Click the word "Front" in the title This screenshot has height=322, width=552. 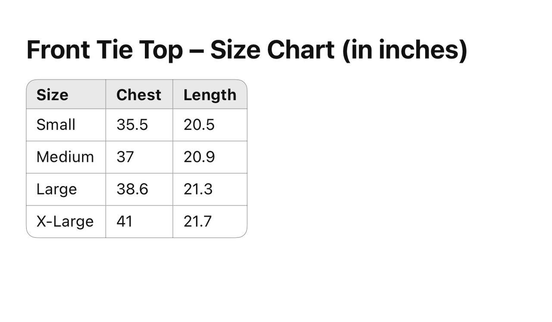click(x=58, y=50)
